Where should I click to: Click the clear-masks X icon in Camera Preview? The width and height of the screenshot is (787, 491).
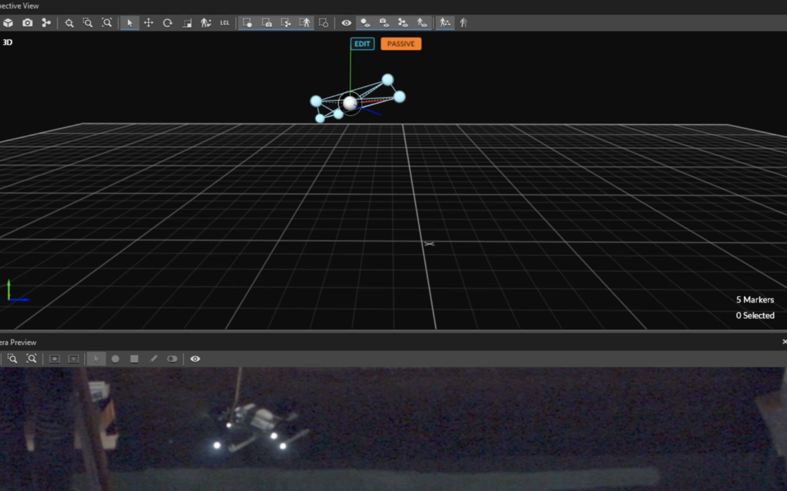[73, 358]
